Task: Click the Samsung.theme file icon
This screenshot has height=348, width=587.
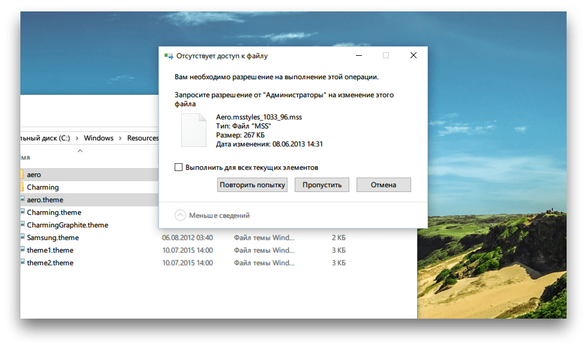Action: (22, 238)
